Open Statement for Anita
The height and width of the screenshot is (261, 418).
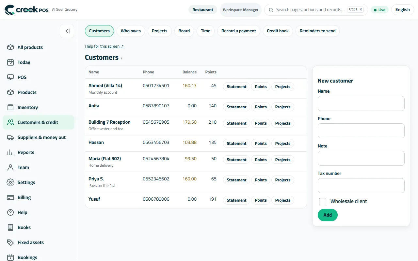(236, 107)
